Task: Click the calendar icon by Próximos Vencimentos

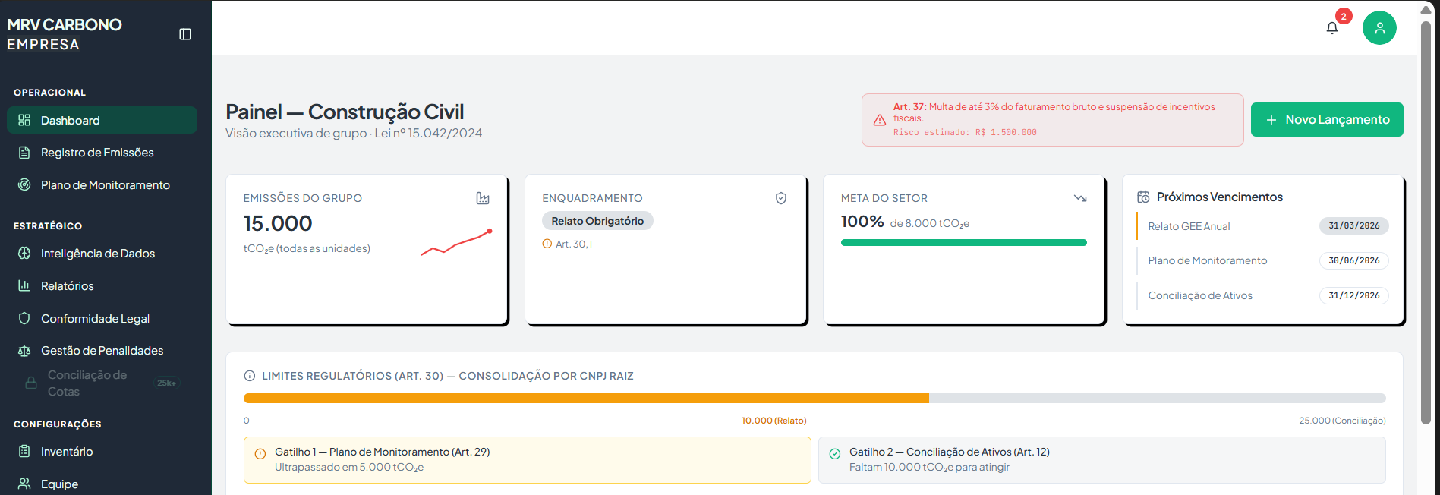Action: click(x=1143, y=197)
